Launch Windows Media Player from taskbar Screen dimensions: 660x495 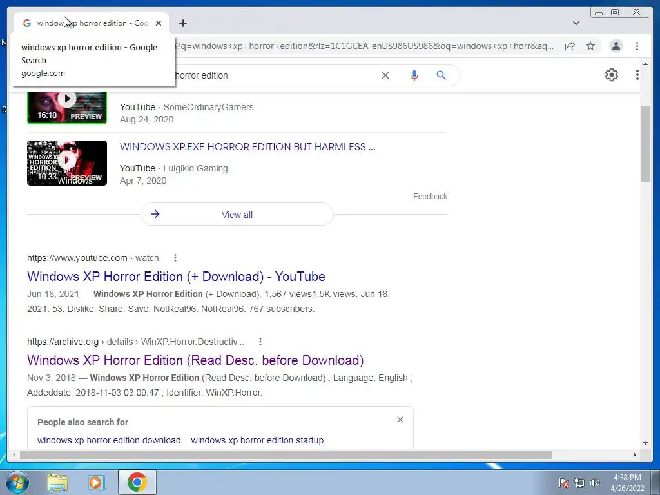coord(96,482)
